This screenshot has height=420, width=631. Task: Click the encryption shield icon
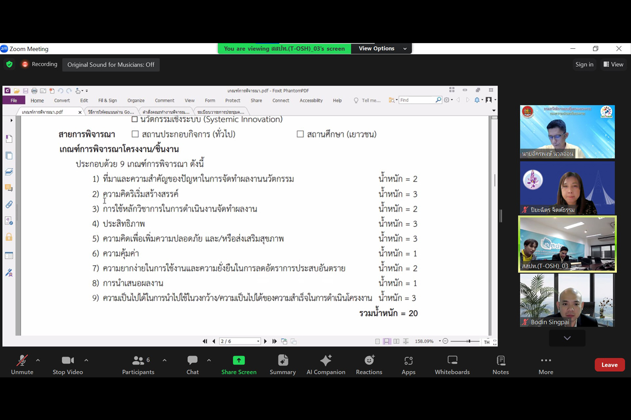coord(9,64)
